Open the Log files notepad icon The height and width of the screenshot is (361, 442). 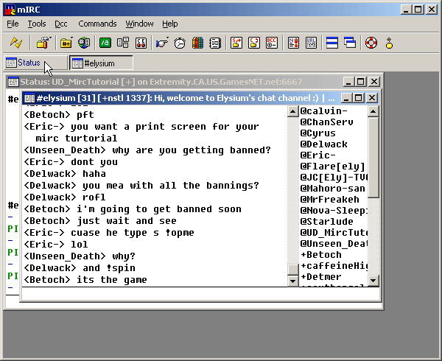point(215,43)
